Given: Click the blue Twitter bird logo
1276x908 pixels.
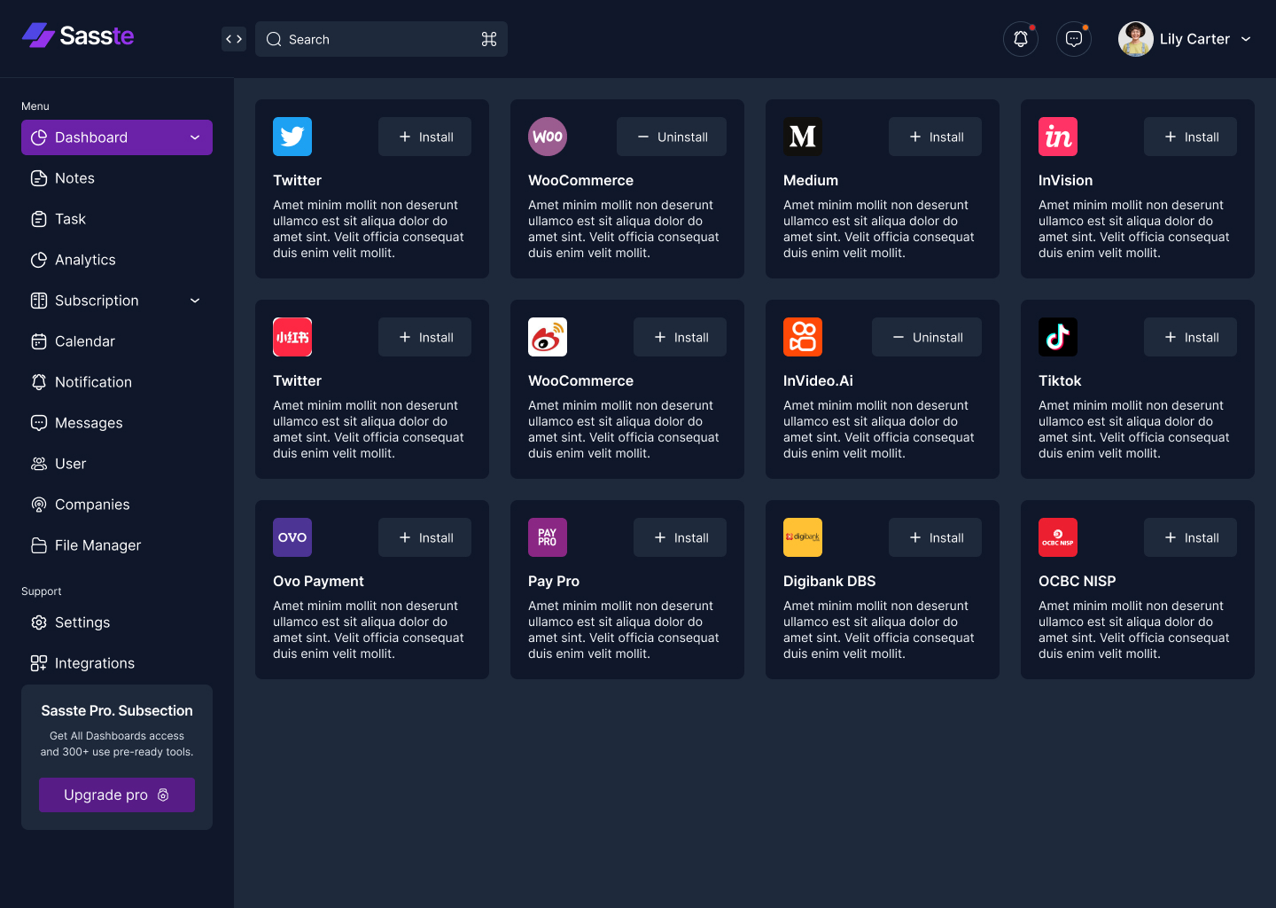Looking at the screenshot, I should 292,137.
